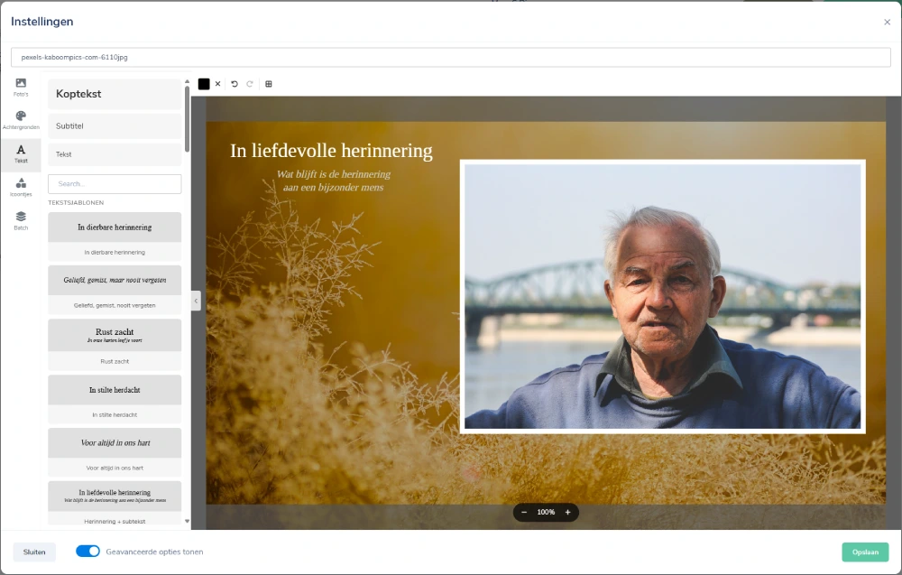The height and width of the screenshot is (575, 902).
Task: Collapse the side panel with chevron handle
Action: click(x=196, y=301)
